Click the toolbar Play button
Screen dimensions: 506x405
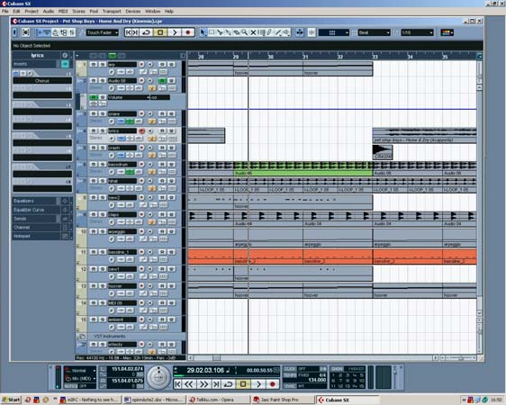[175, 32]
